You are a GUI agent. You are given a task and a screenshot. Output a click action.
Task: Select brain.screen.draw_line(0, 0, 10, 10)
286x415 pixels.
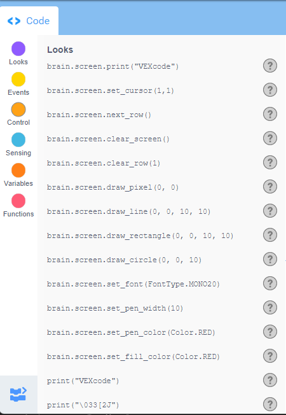coord(129,212)
